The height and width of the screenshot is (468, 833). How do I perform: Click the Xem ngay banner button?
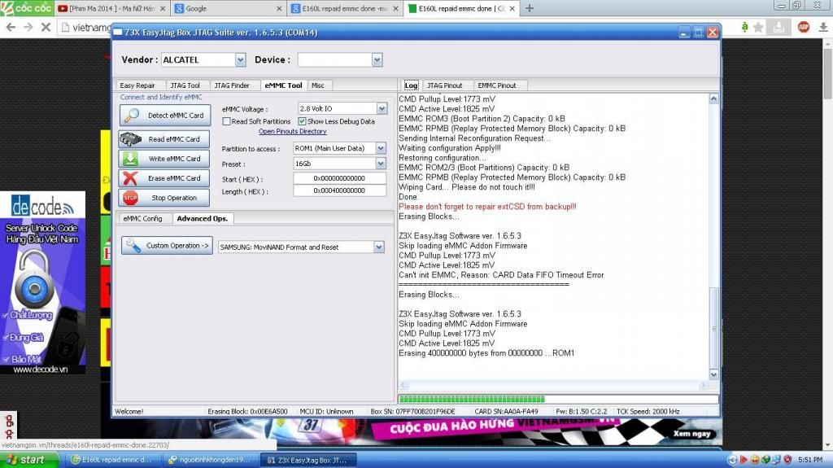pyautogui.click(x=691, y=434)
